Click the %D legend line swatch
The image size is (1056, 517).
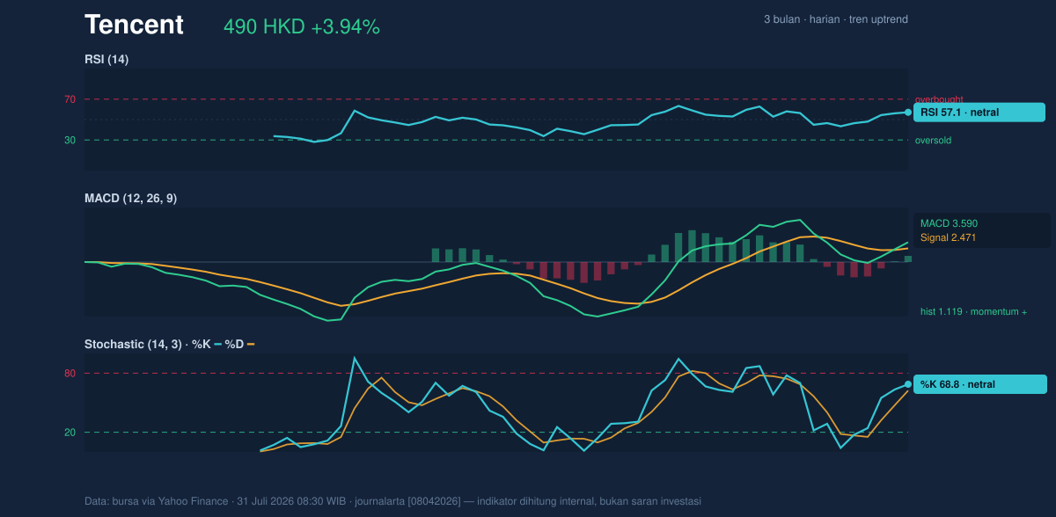[x=250, y=344]
